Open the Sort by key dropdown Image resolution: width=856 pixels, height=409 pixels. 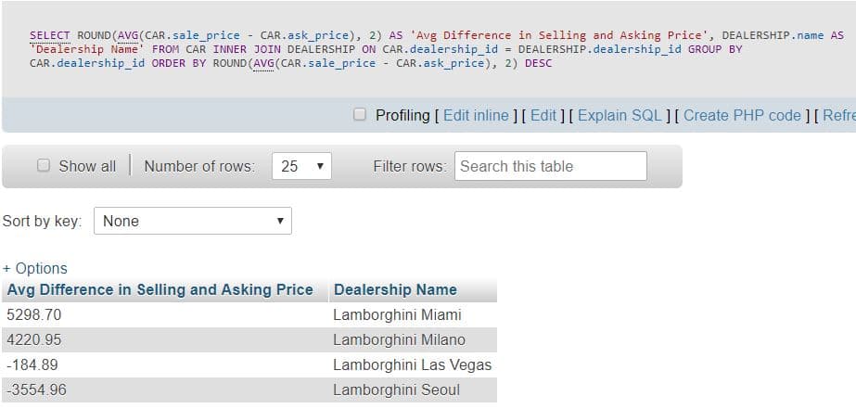click(x=193, y=221)
